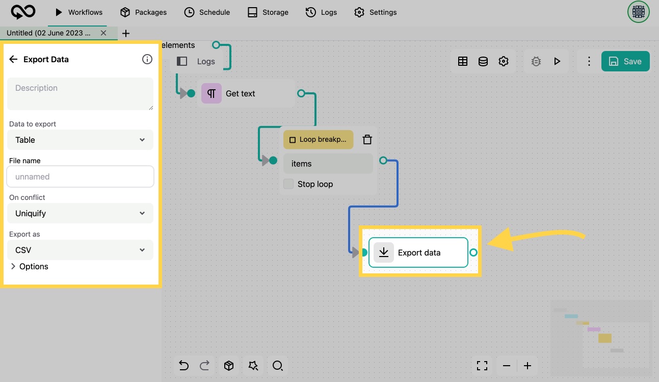This screenshot has width=659, height=382.
Task: Click the database storage icon in toolbar
Action: pos(483,61)
